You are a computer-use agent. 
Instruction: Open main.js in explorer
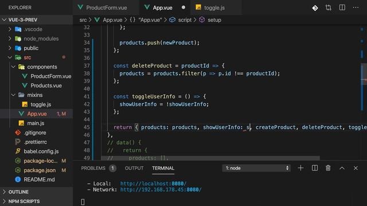pyautogui.click(x=36, y=123)
